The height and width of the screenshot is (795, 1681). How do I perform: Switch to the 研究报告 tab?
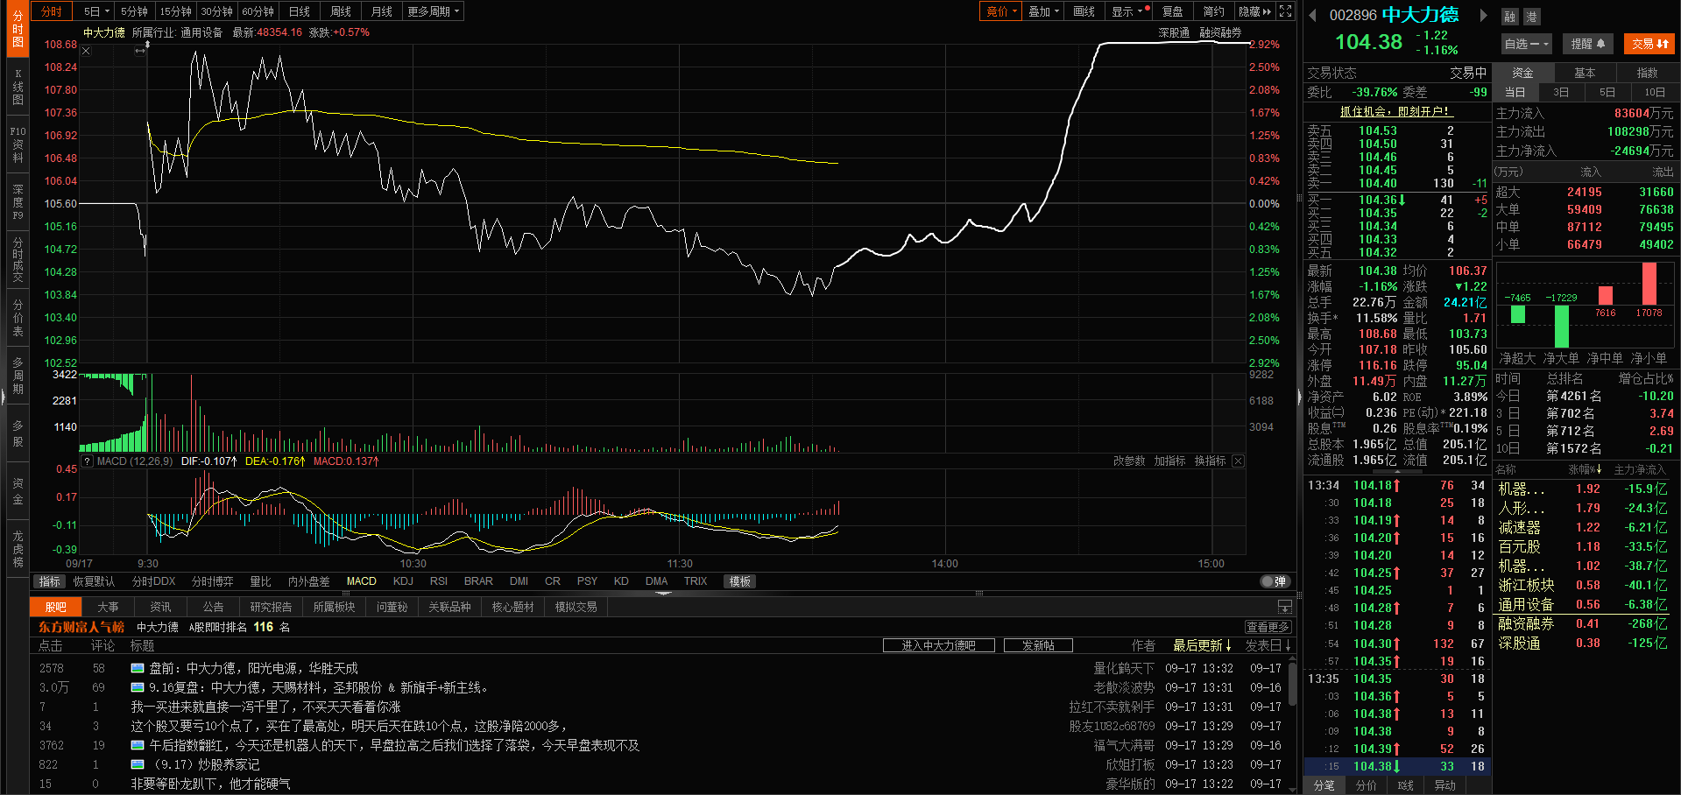point(271,607)
